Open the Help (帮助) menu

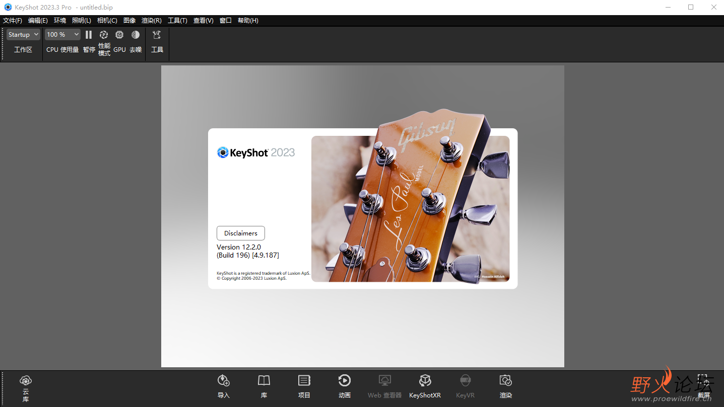(248, 21)
